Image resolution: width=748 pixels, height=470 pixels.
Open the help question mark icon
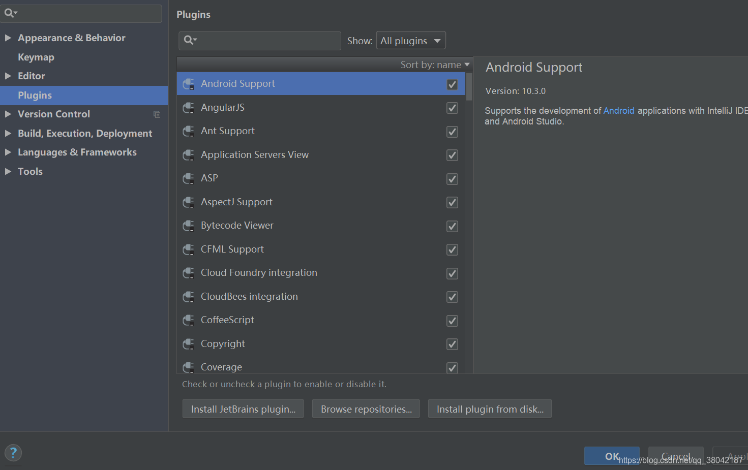[13, 453]
